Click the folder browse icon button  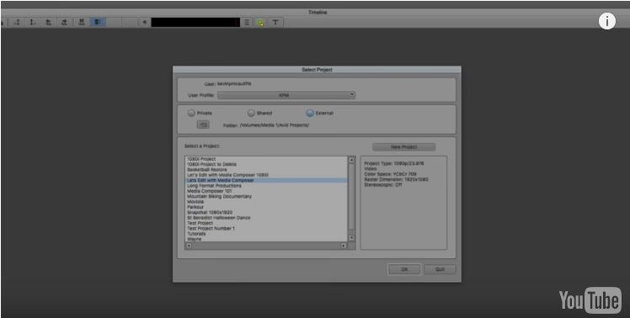coord(203,125)
